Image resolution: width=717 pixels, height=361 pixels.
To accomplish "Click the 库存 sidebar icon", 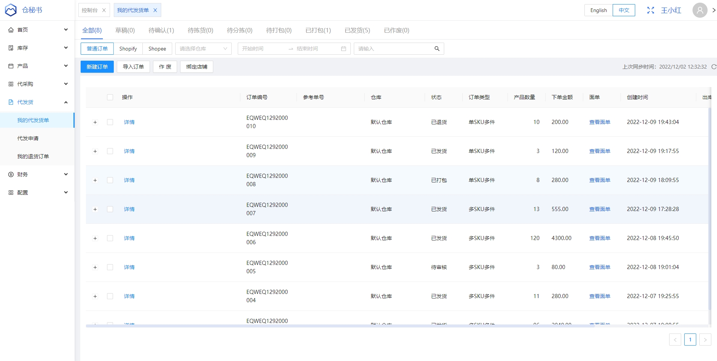I will [11, 48].
